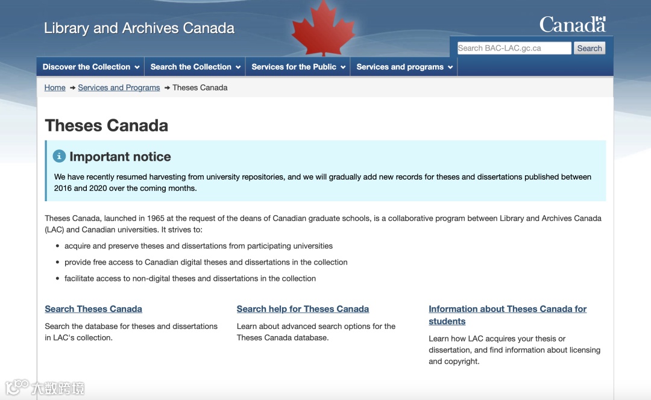
Task: Open the Services and programs menu
Action: (x=404, y=67)
